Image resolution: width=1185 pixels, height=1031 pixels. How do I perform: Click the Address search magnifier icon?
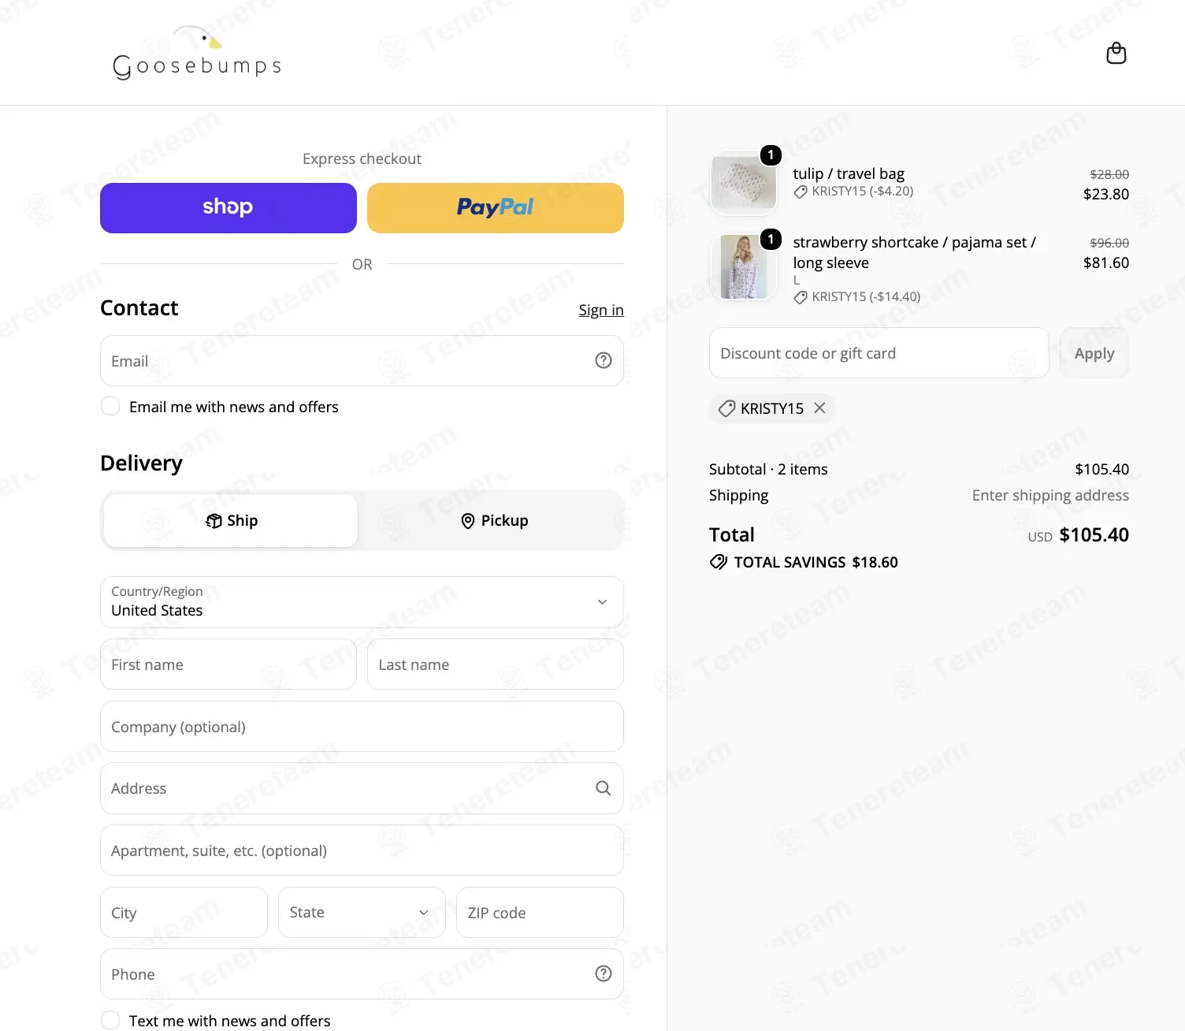[x=604, y=788]
